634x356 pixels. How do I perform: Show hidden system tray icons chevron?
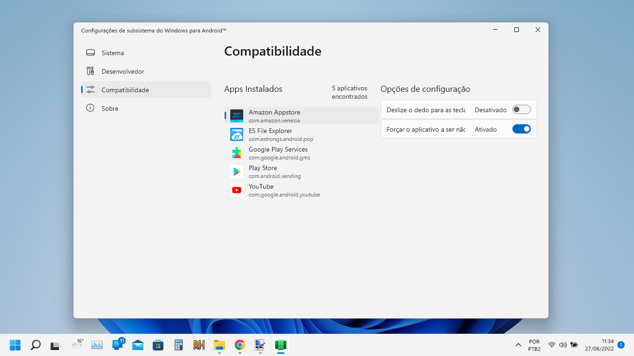pos(518,345)
